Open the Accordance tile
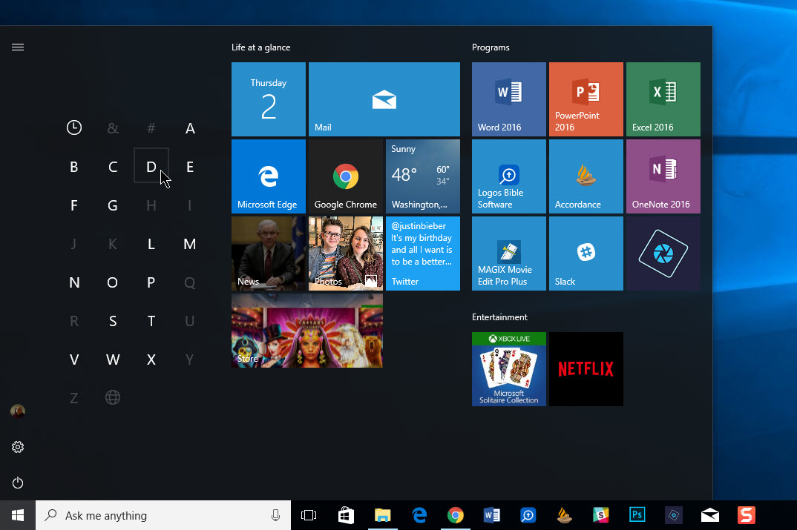 coord(586,176)
